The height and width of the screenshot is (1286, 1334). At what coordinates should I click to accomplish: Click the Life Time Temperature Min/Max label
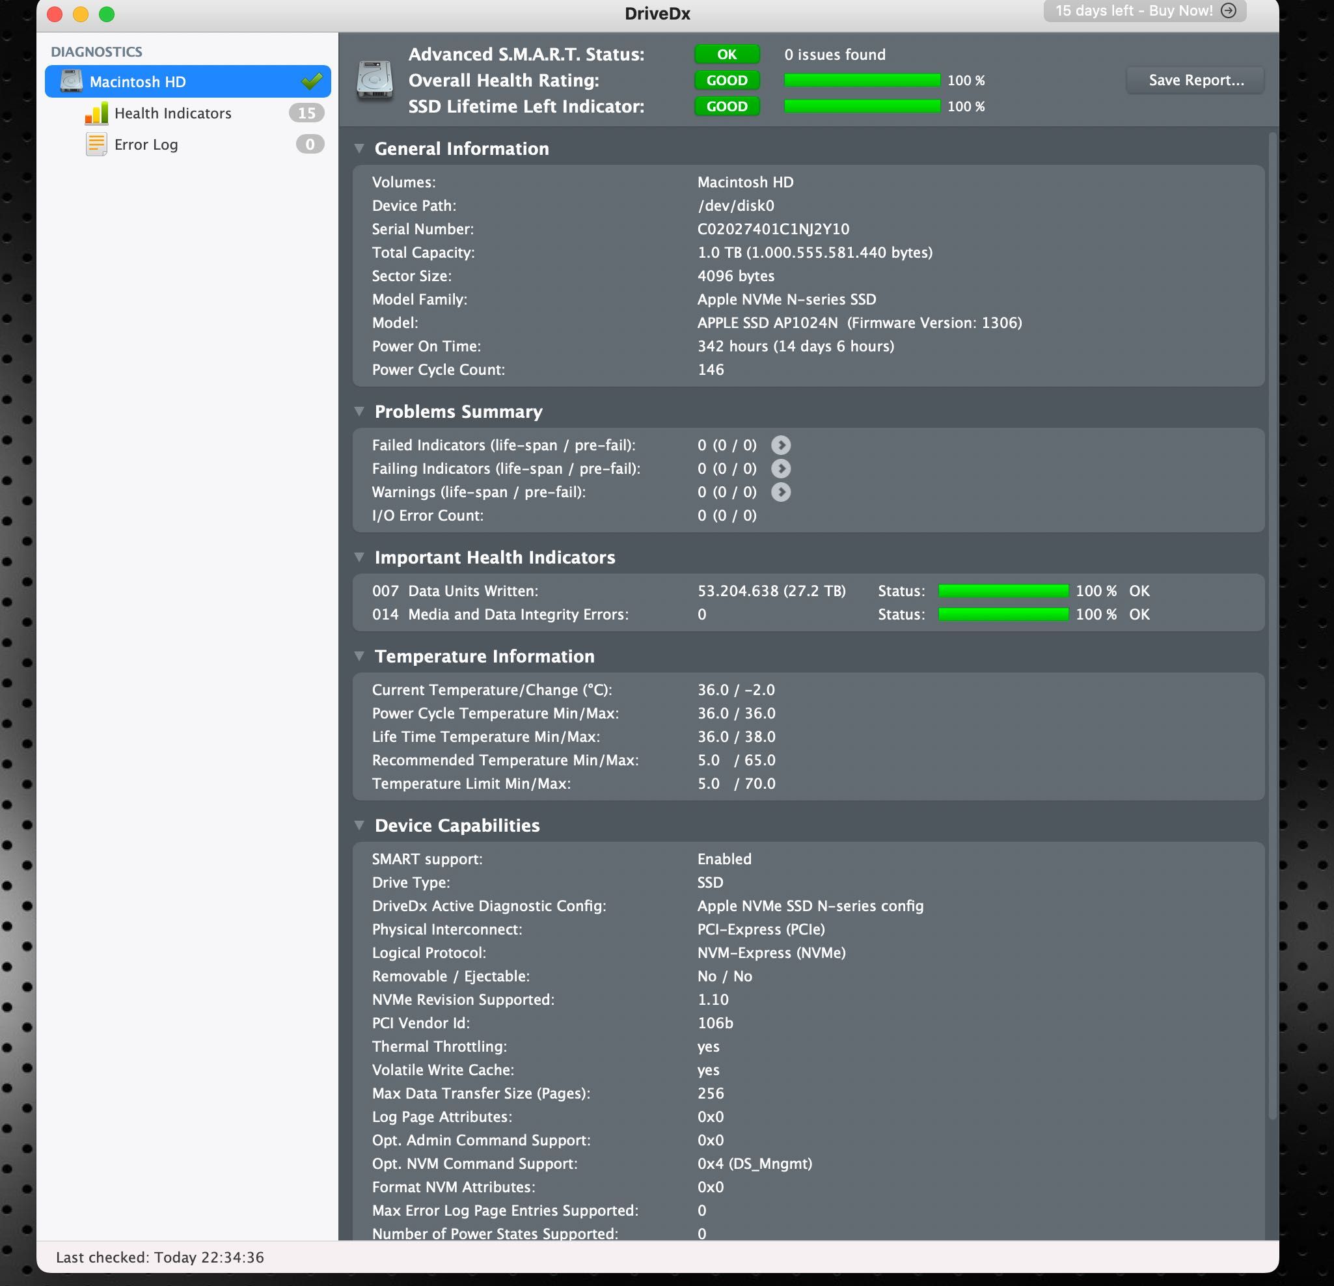coord(485,737)
